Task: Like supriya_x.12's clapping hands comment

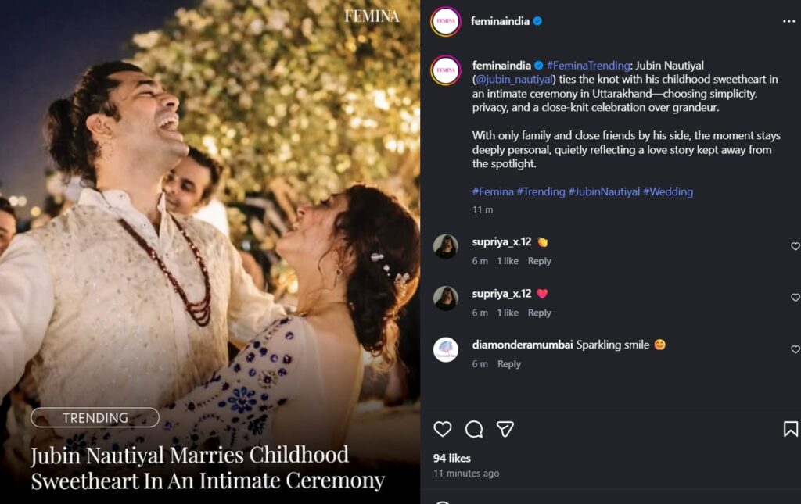Action: point(795,246)
